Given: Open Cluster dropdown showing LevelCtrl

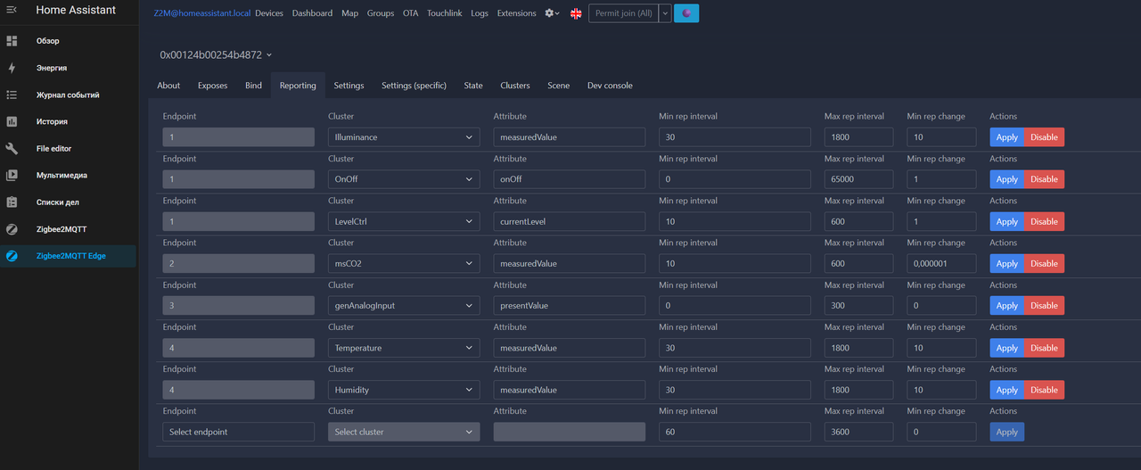Looking at the screenshot, I should [404, 221].
